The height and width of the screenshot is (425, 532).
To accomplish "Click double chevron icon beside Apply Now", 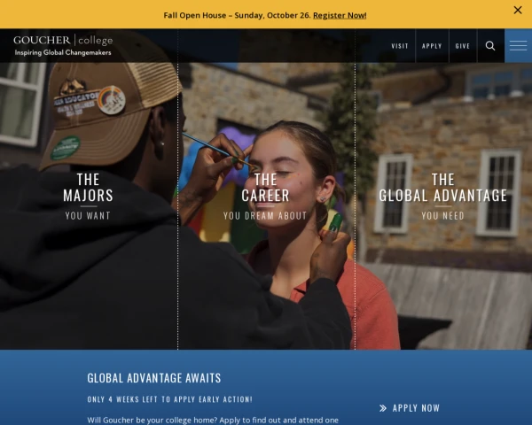I will (383, 408).
